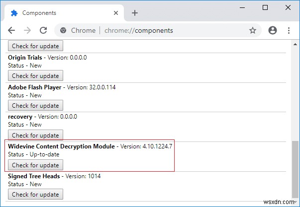
Task: Click 'Status - Up-to-date' text
Action: (34, 154)
